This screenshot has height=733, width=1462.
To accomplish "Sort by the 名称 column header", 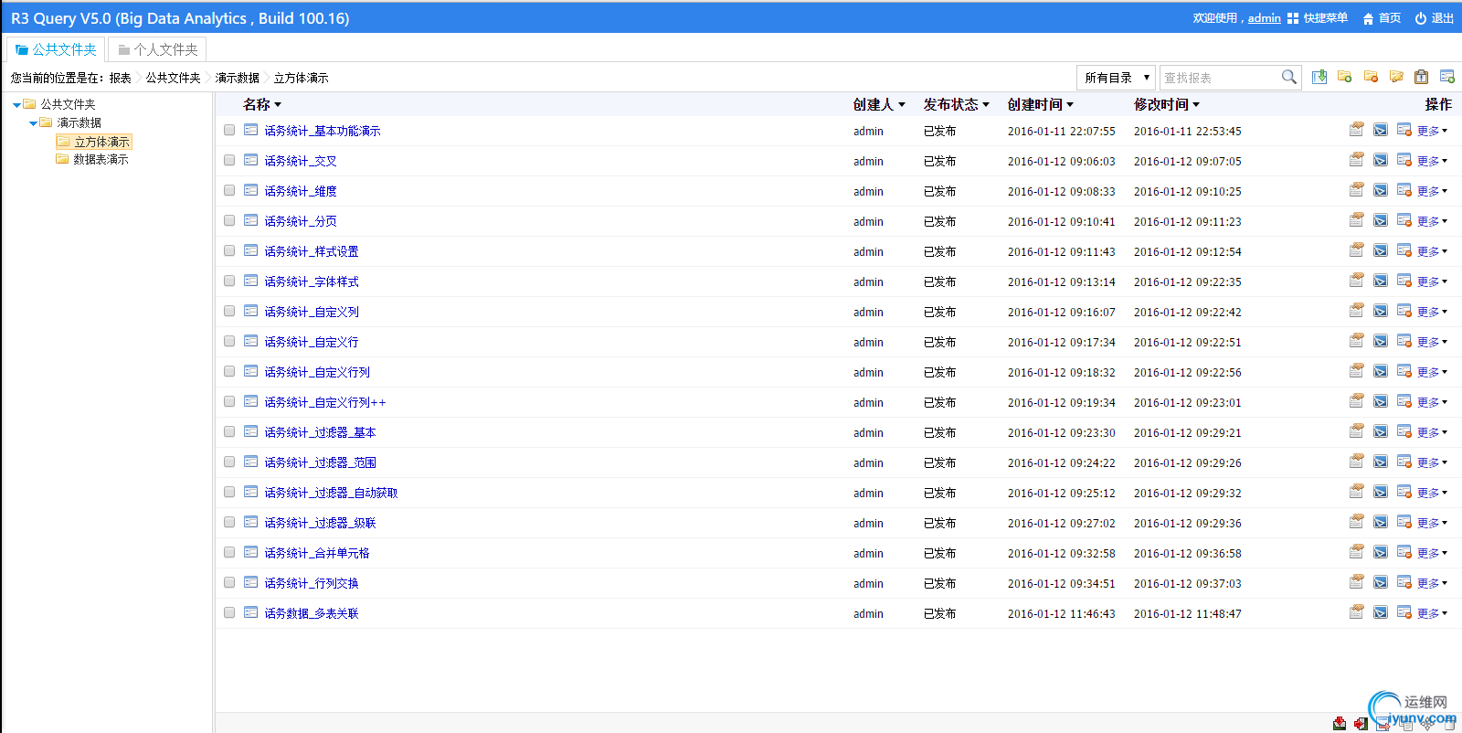I will pos(262,104).
